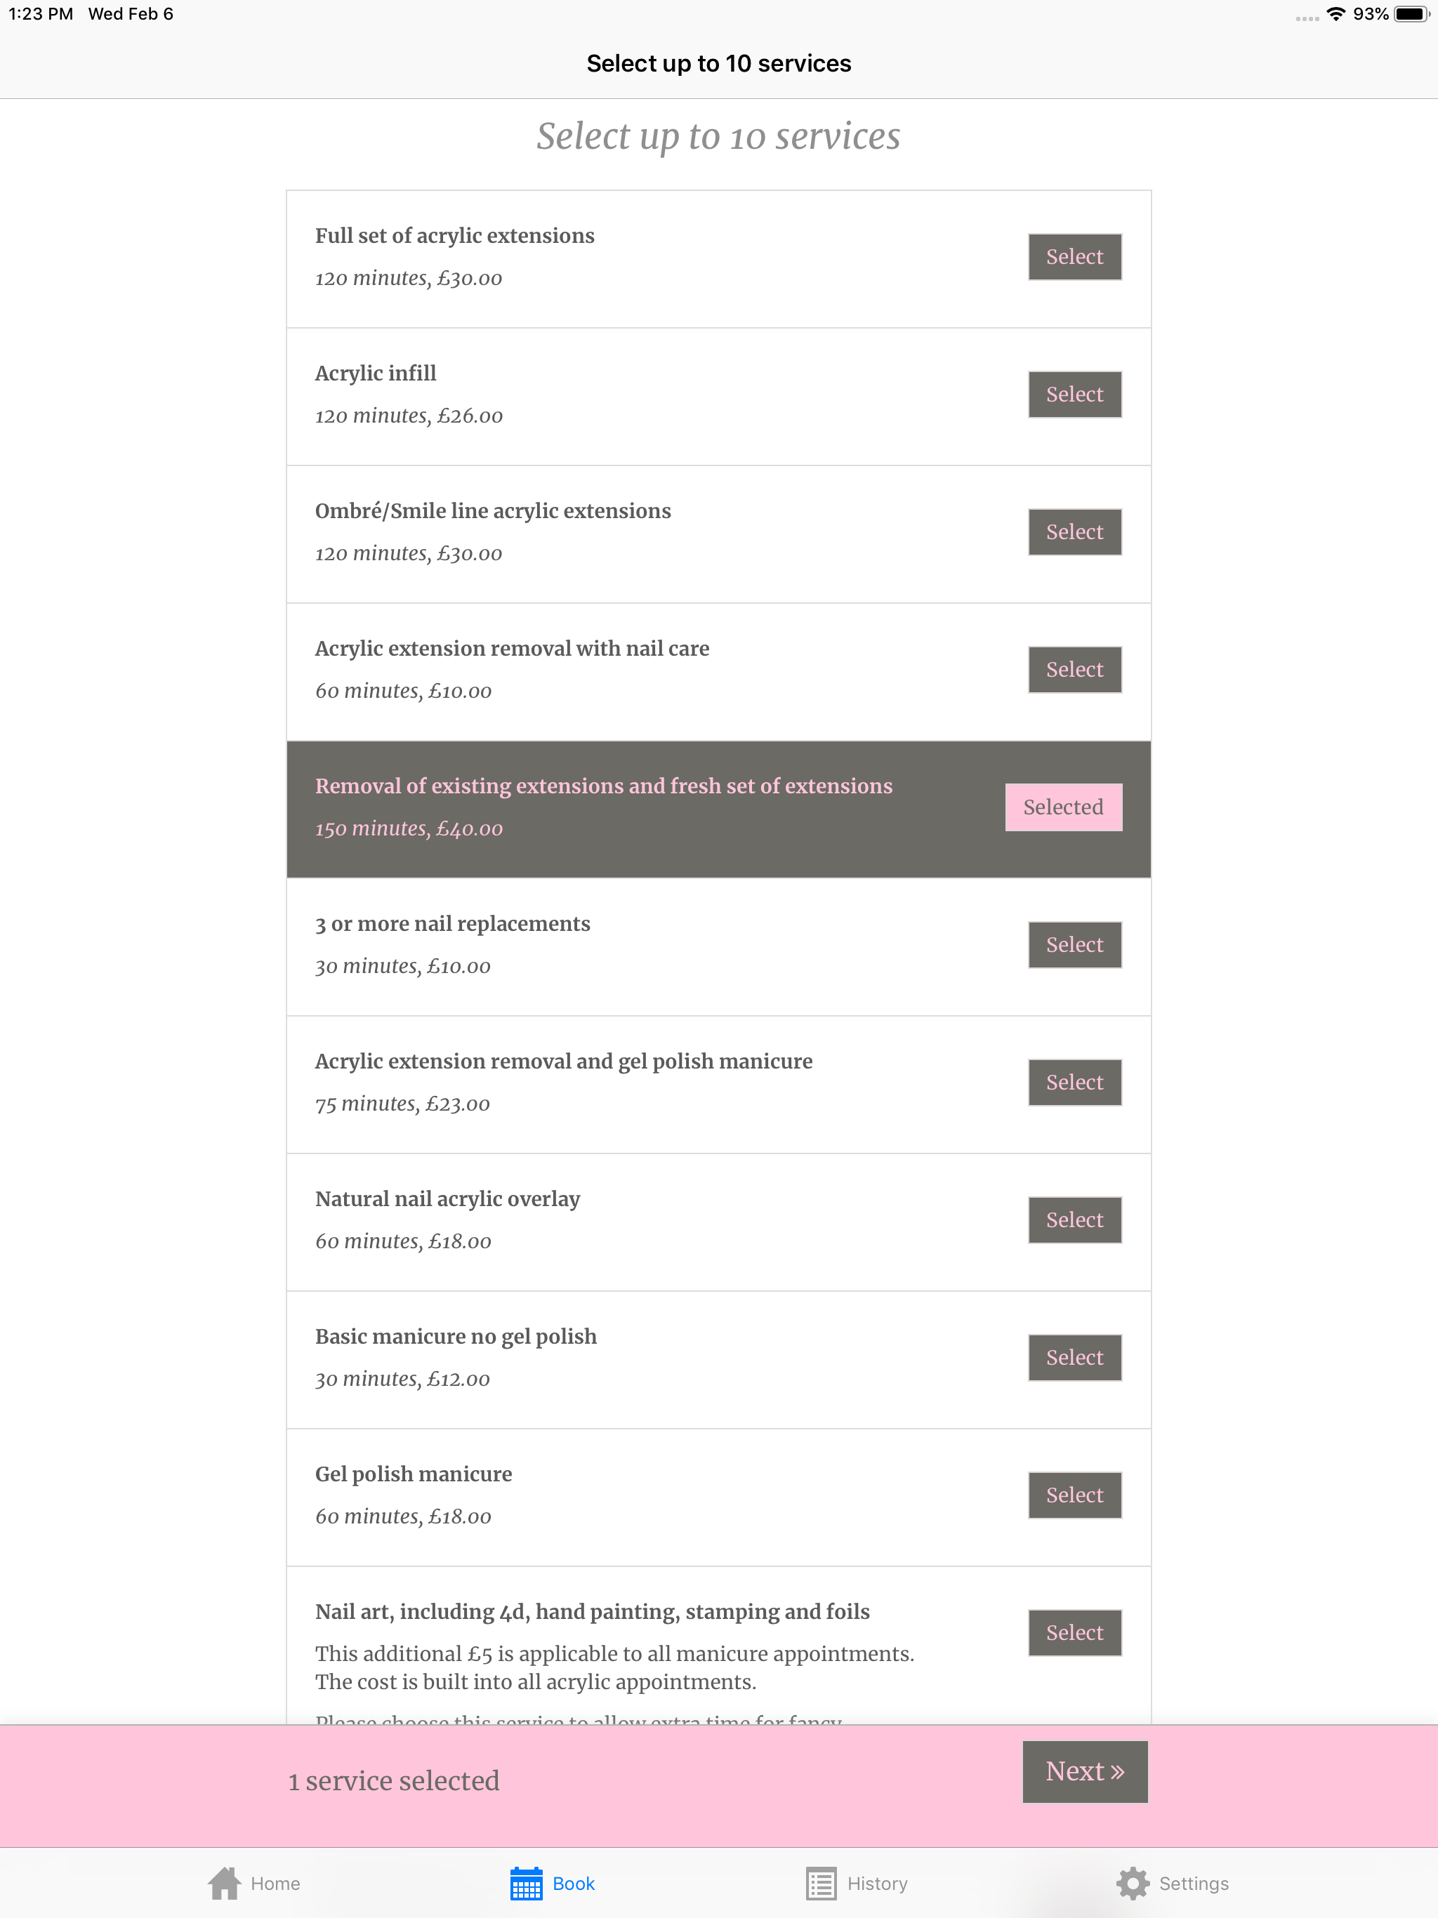Image resolution: width=1438 pixels, height=1918 pixels.
Task: Tap the Nail art description text
Action: pos(614,1667)
